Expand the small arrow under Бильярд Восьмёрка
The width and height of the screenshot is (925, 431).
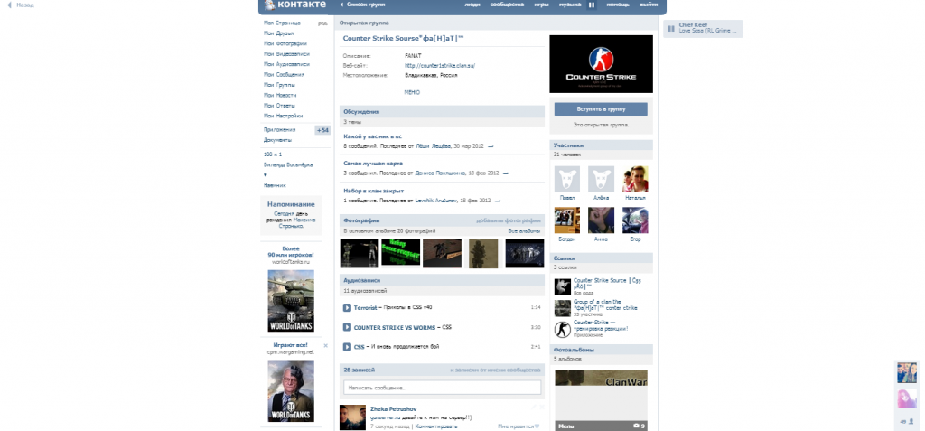pos(266,174)
